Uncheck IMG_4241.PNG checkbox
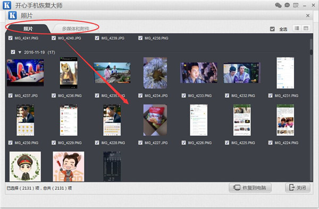319x209 pixels. point(10,38)
